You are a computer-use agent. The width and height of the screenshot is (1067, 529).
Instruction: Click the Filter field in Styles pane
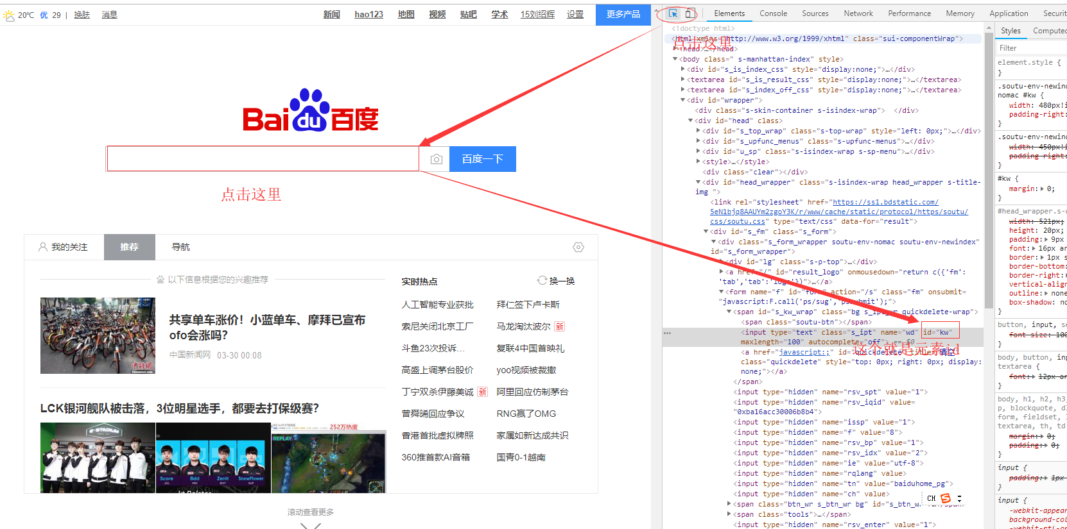pyautogui.click(x=1032, y=48)
